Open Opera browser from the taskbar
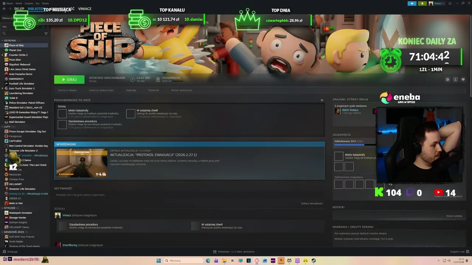 [x=257, y=261]
